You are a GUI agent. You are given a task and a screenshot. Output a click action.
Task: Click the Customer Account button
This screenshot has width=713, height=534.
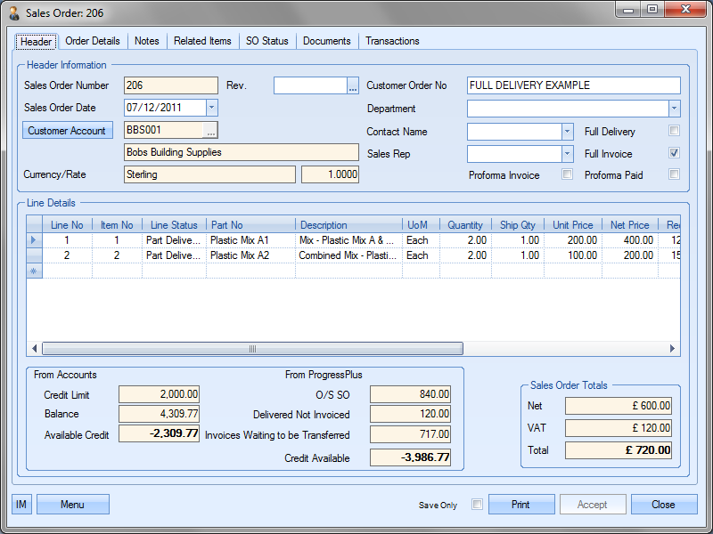[67, 131]
